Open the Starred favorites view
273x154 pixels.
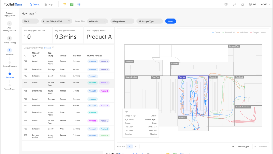35,4
